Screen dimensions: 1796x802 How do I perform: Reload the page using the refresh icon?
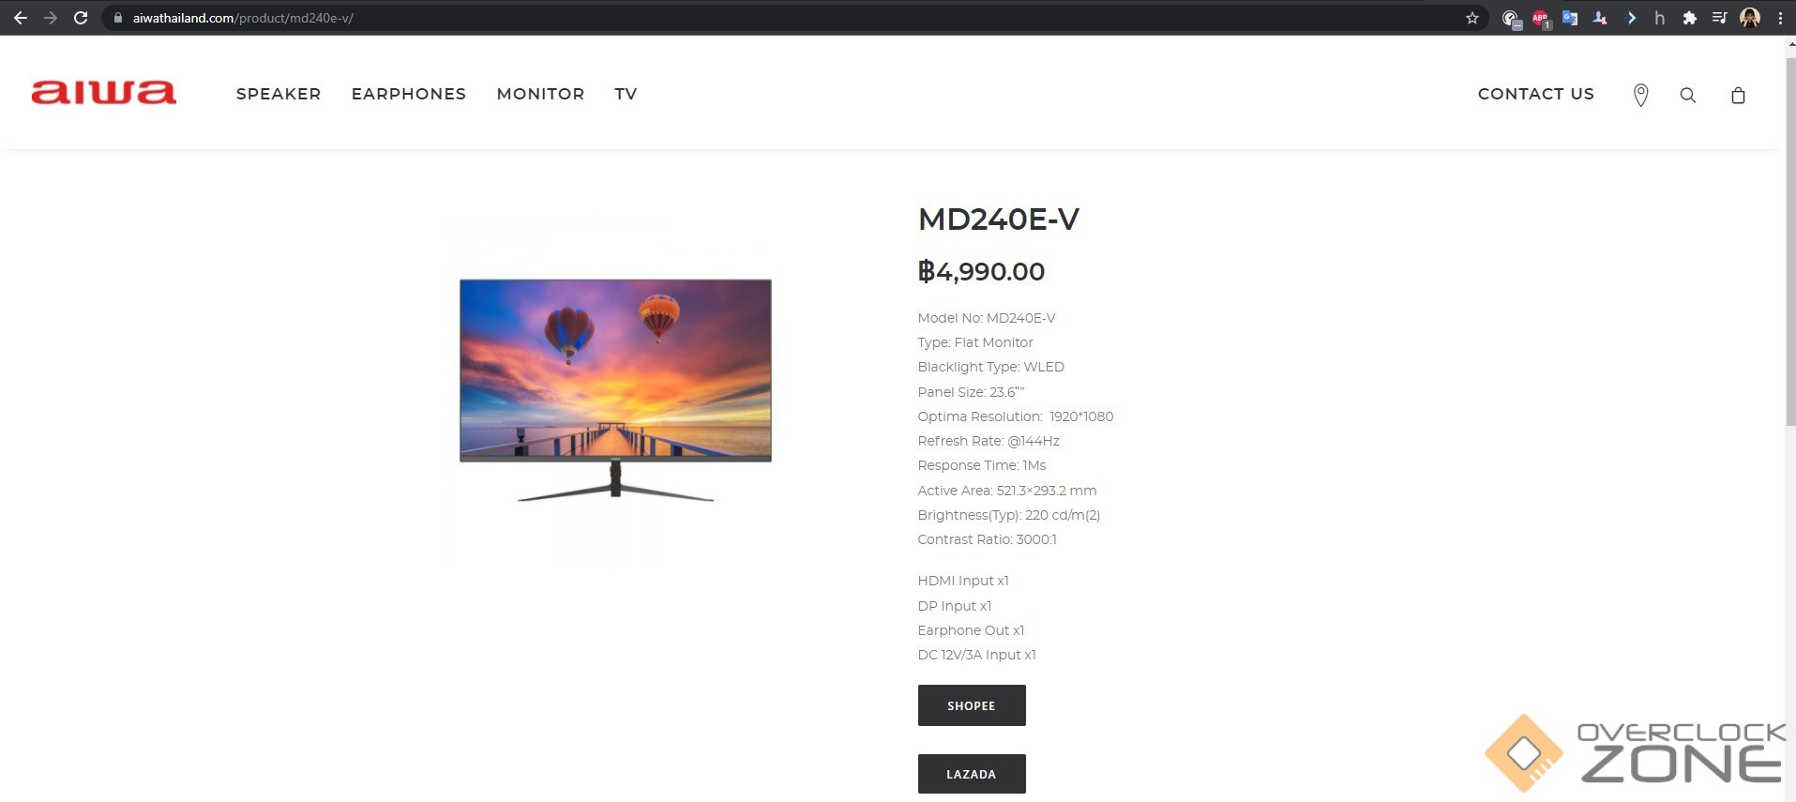click(x=81, y=18)
